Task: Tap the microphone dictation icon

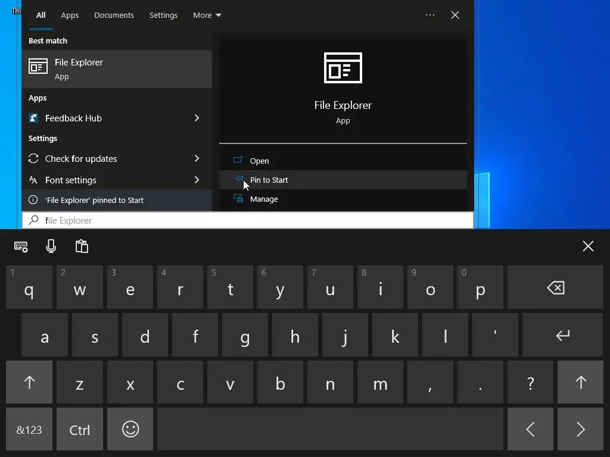Action: click(x=51, y=246)
